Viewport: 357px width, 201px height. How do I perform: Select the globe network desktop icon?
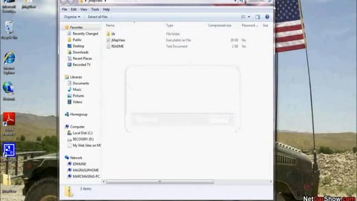click(9, 91)
